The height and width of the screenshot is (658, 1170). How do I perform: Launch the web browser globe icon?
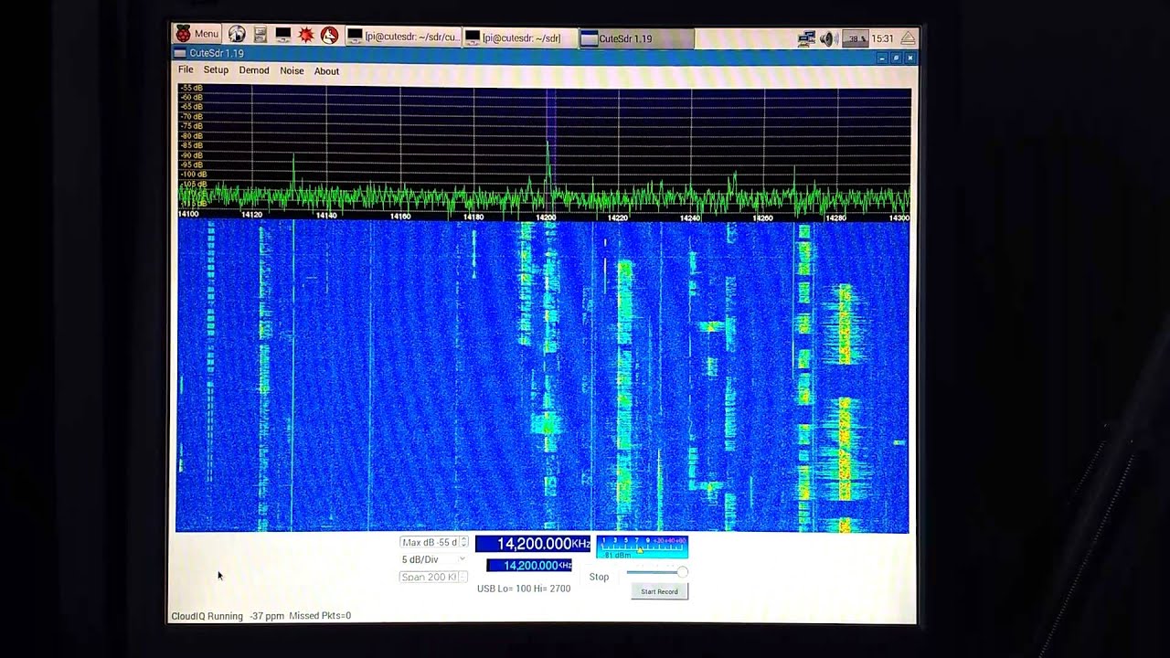(237, 35)
